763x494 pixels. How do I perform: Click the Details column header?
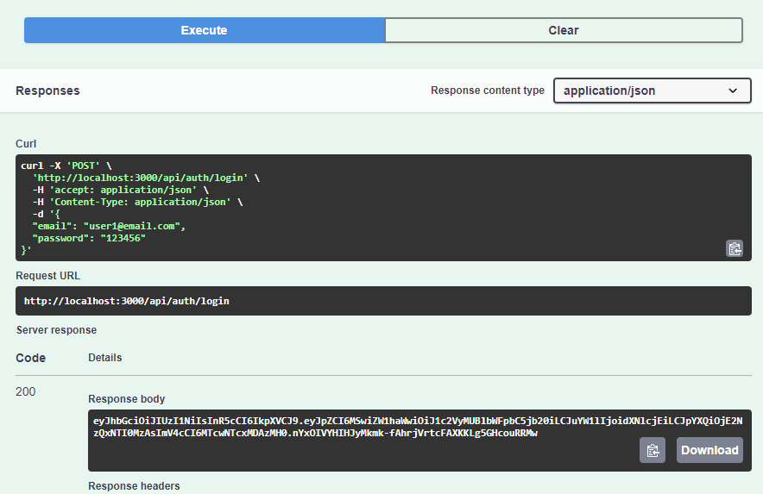(105, 358)
